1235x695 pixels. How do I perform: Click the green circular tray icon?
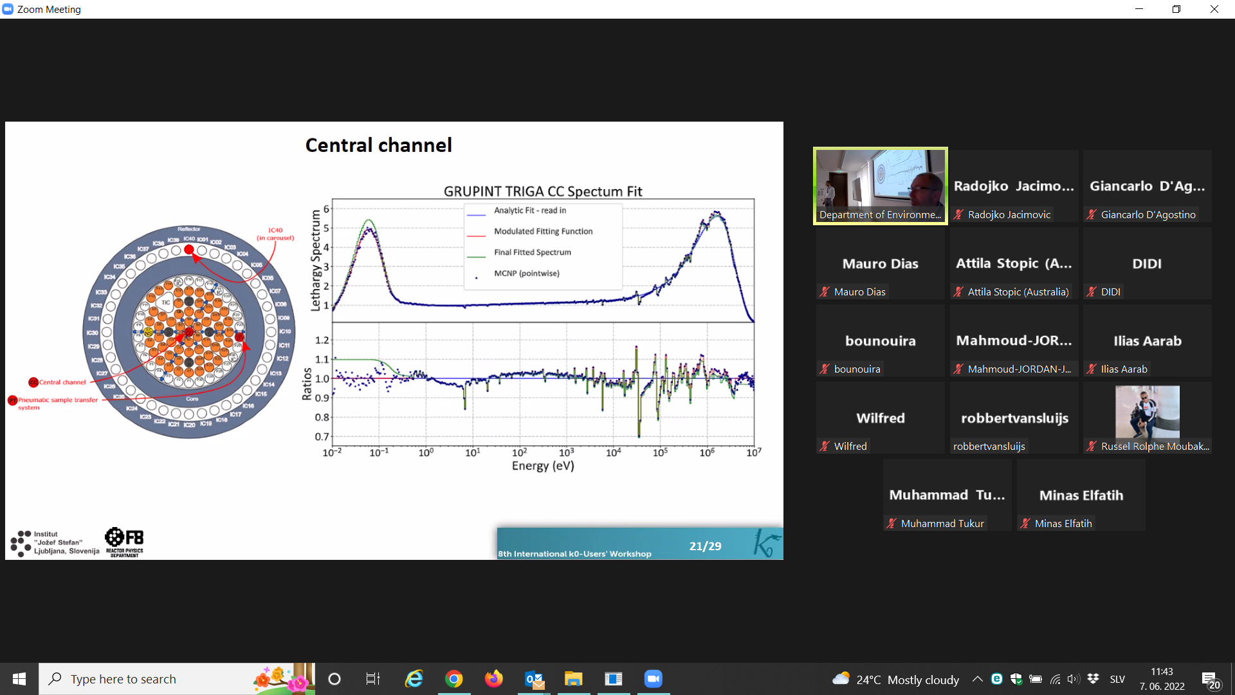coord(997,679)
